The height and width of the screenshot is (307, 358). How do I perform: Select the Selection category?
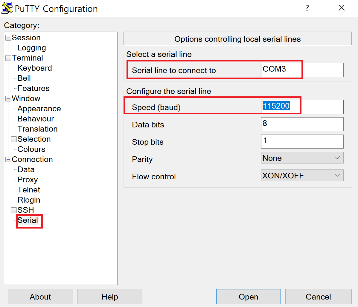[x=34, y=139]
